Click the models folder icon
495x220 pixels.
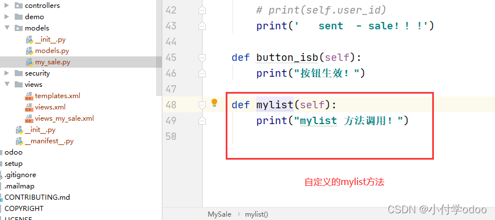(19, 28)
